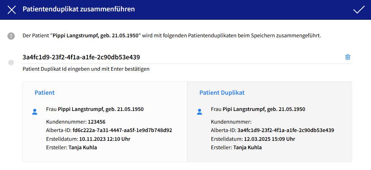This screenshot has height=170, width=371.
Task: Click the name Frau Pippi Langstrumpf in Patient card
Action: [95, 109]
